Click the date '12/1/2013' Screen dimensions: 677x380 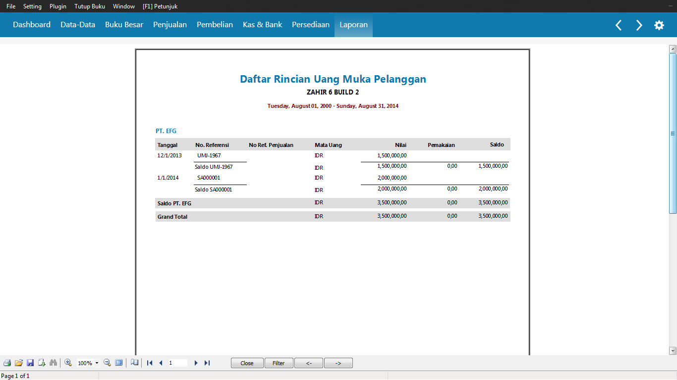[169, 155]
